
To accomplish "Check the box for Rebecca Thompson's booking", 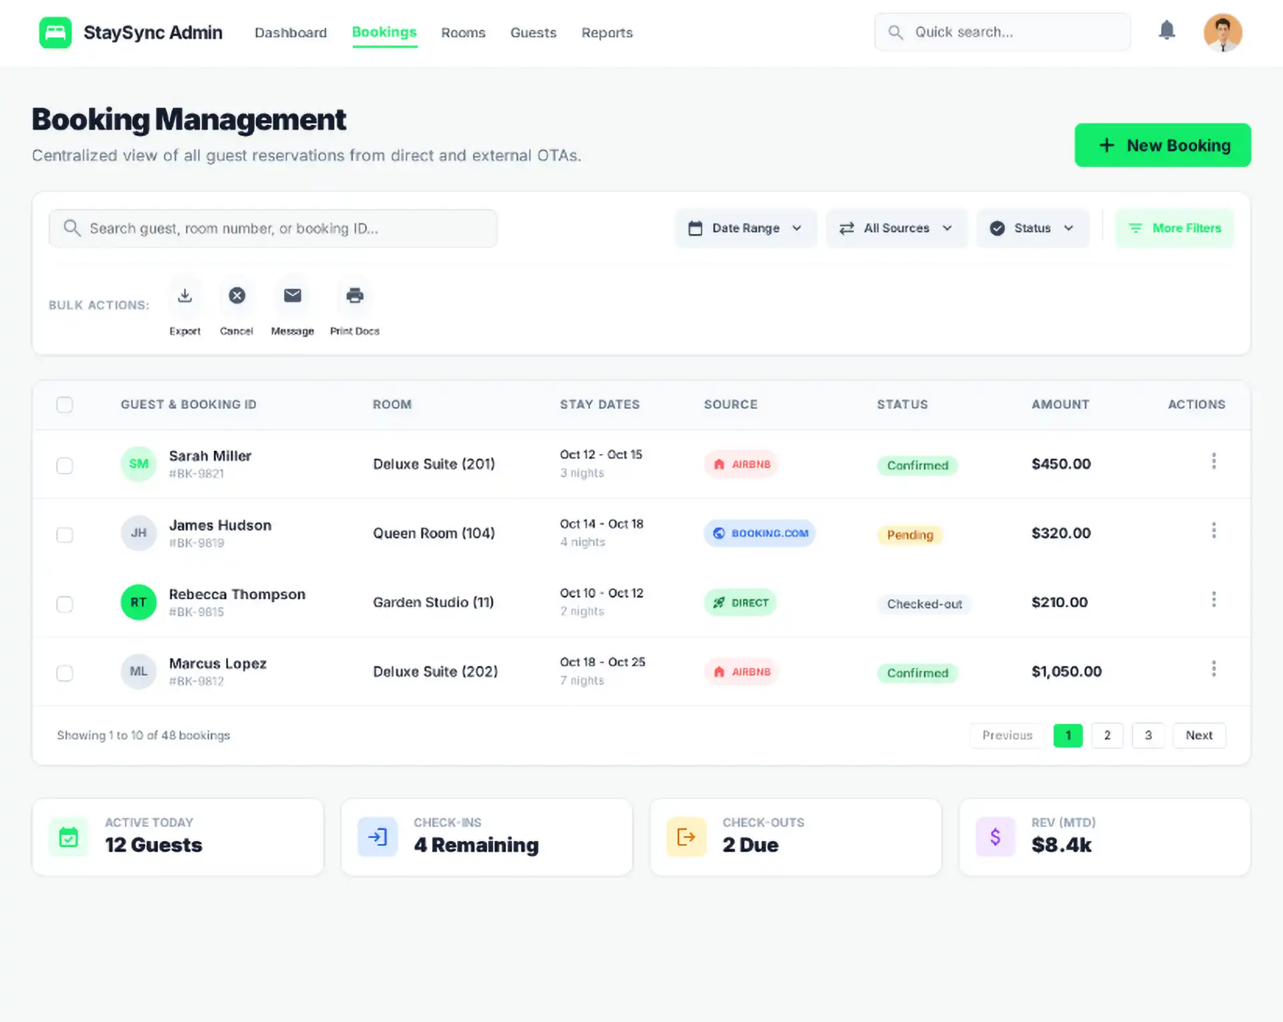I will 65,605.
